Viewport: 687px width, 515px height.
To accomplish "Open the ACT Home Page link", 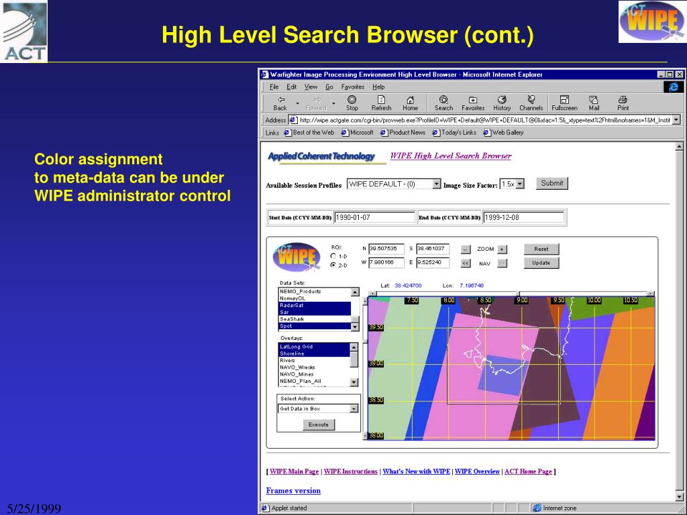I will point(528,471).
